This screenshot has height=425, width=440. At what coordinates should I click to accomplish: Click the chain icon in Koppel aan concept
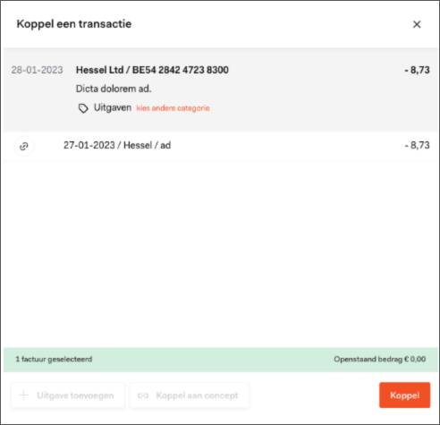143,395
